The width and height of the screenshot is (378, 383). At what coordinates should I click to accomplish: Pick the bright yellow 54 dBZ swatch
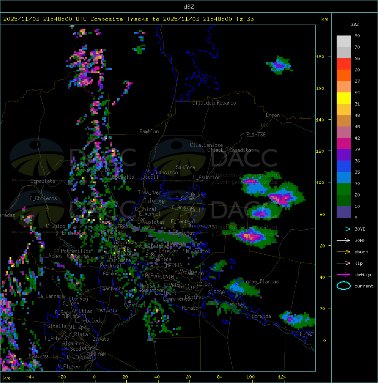point(343,98)
